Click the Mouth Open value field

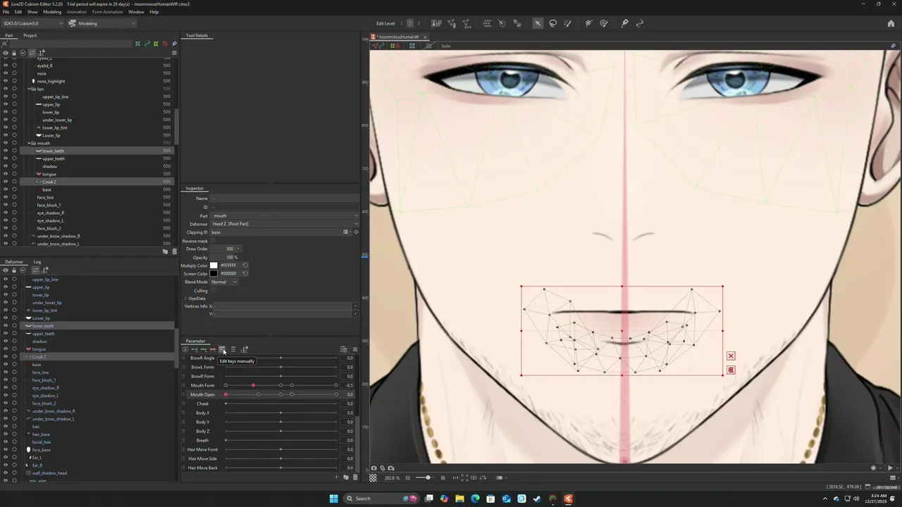click(x=348, y=394)
